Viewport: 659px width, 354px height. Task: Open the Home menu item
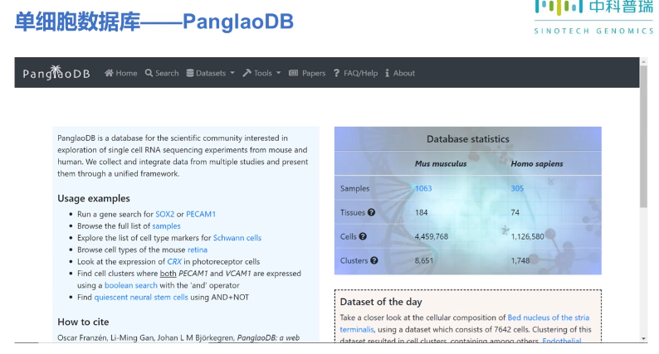[121, 73]
